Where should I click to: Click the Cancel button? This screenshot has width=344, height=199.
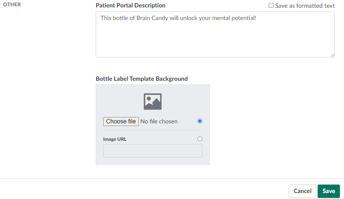302,191
